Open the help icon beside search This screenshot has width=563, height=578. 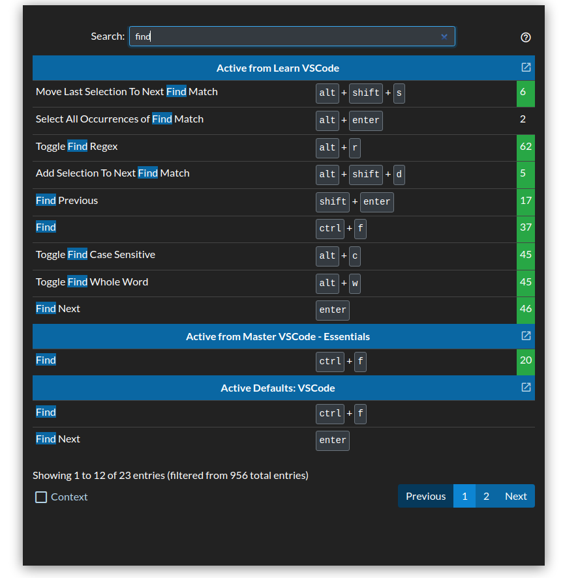(525, 37)
